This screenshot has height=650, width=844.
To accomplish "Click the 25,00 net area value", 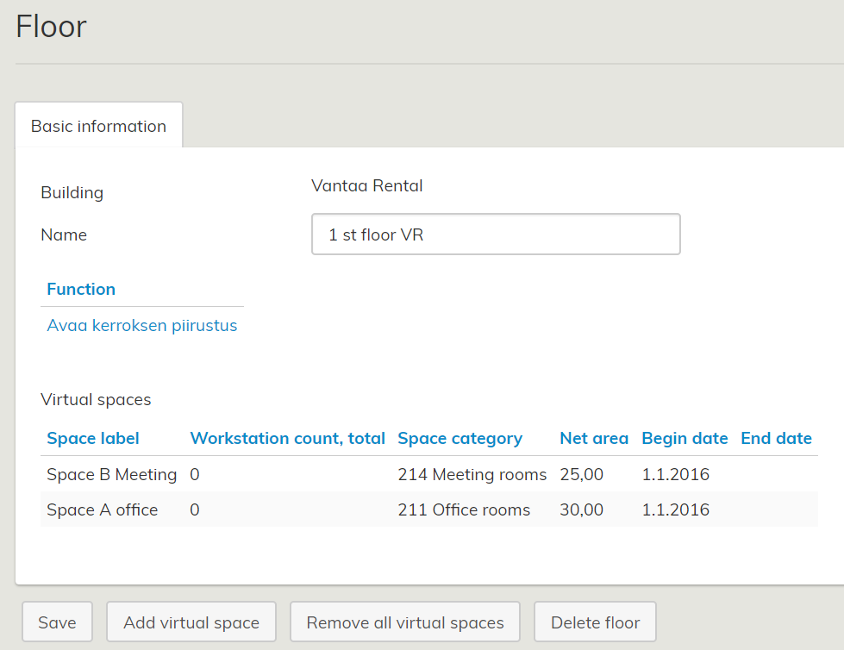I will pos(582,474).
